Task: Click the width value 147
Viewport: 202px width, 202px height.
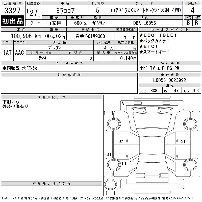Action: [175, 91]
